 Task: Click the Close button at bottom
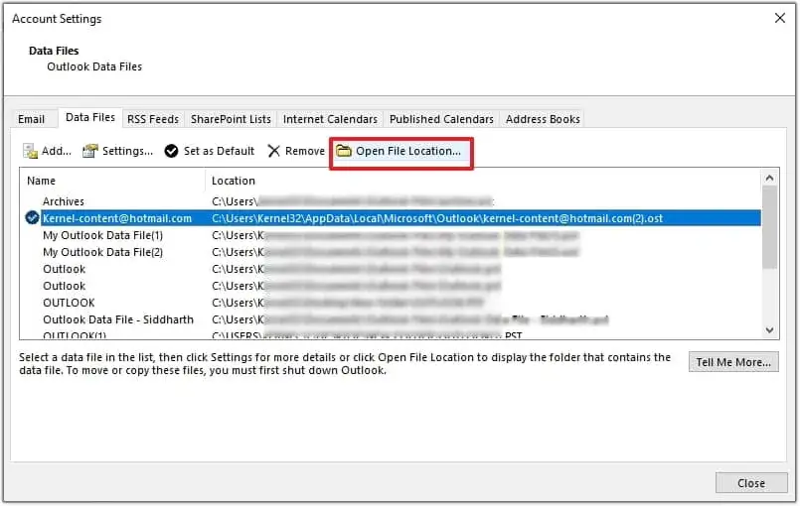pos(751,483)
